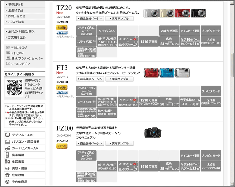
Task: Click the mobile site QR code
Action: coord(14,88)
